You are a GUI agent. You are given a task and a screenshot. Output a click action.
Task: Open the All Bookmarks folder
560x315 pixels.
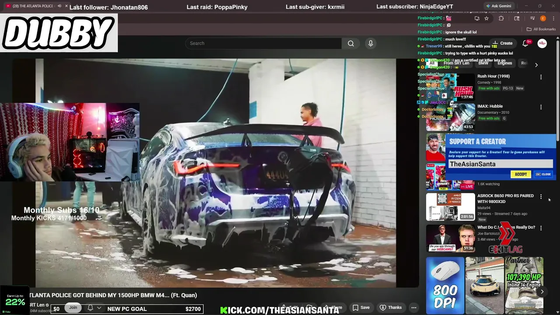point(541,29)
